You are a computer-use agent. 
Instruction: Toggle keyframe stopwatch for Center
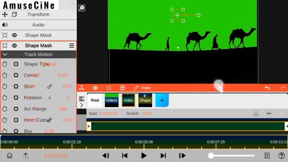coord(5,75)
